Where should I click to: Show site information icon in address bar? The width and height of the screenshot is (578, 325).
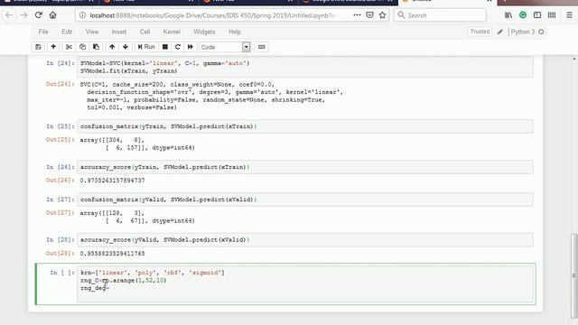[x=82, y=15]
